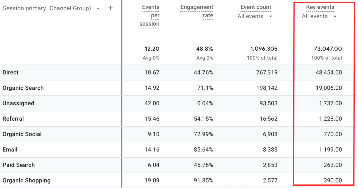
Task: Select the Organic Social channel row label
Action: coord(22,134)
